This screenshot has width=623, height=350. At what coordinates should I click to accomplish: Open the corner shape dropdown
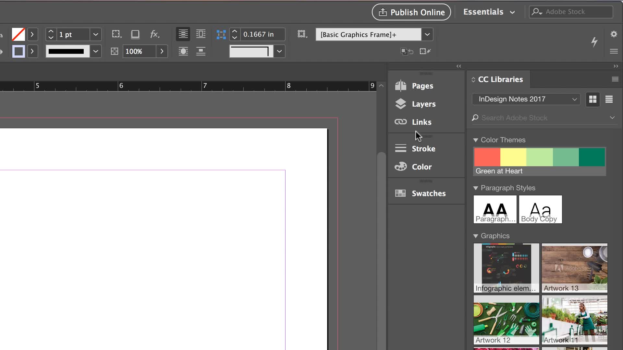pyautogui.click(x=279, y=51)
